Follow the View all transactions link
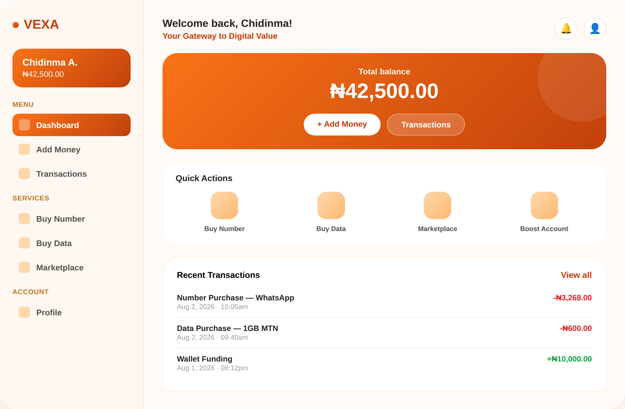The image size is (625, 409). (x=576, y=275)
